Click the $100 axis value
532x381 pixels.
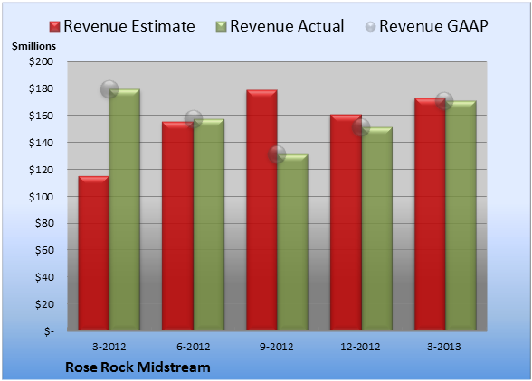41,197
